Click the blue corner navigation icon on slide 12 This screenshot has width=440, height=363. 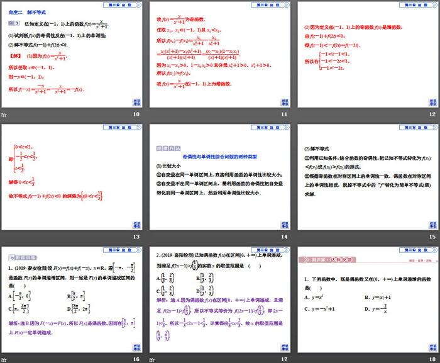pos(431,102)
